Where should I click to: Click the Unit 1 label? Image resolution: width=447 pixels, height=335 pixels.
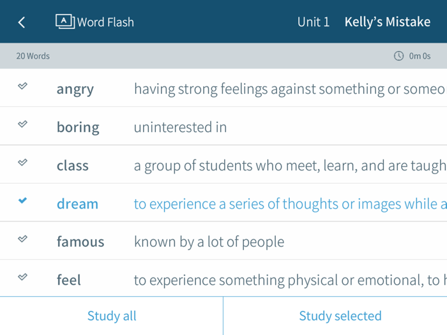(x=314, y=22)
